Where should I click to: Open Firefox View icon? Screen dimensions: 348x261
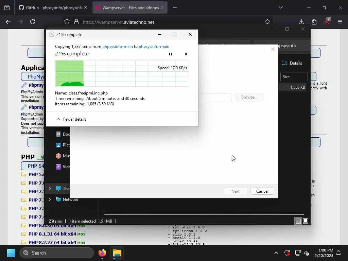pyautogui.click(x=7, y=8)
